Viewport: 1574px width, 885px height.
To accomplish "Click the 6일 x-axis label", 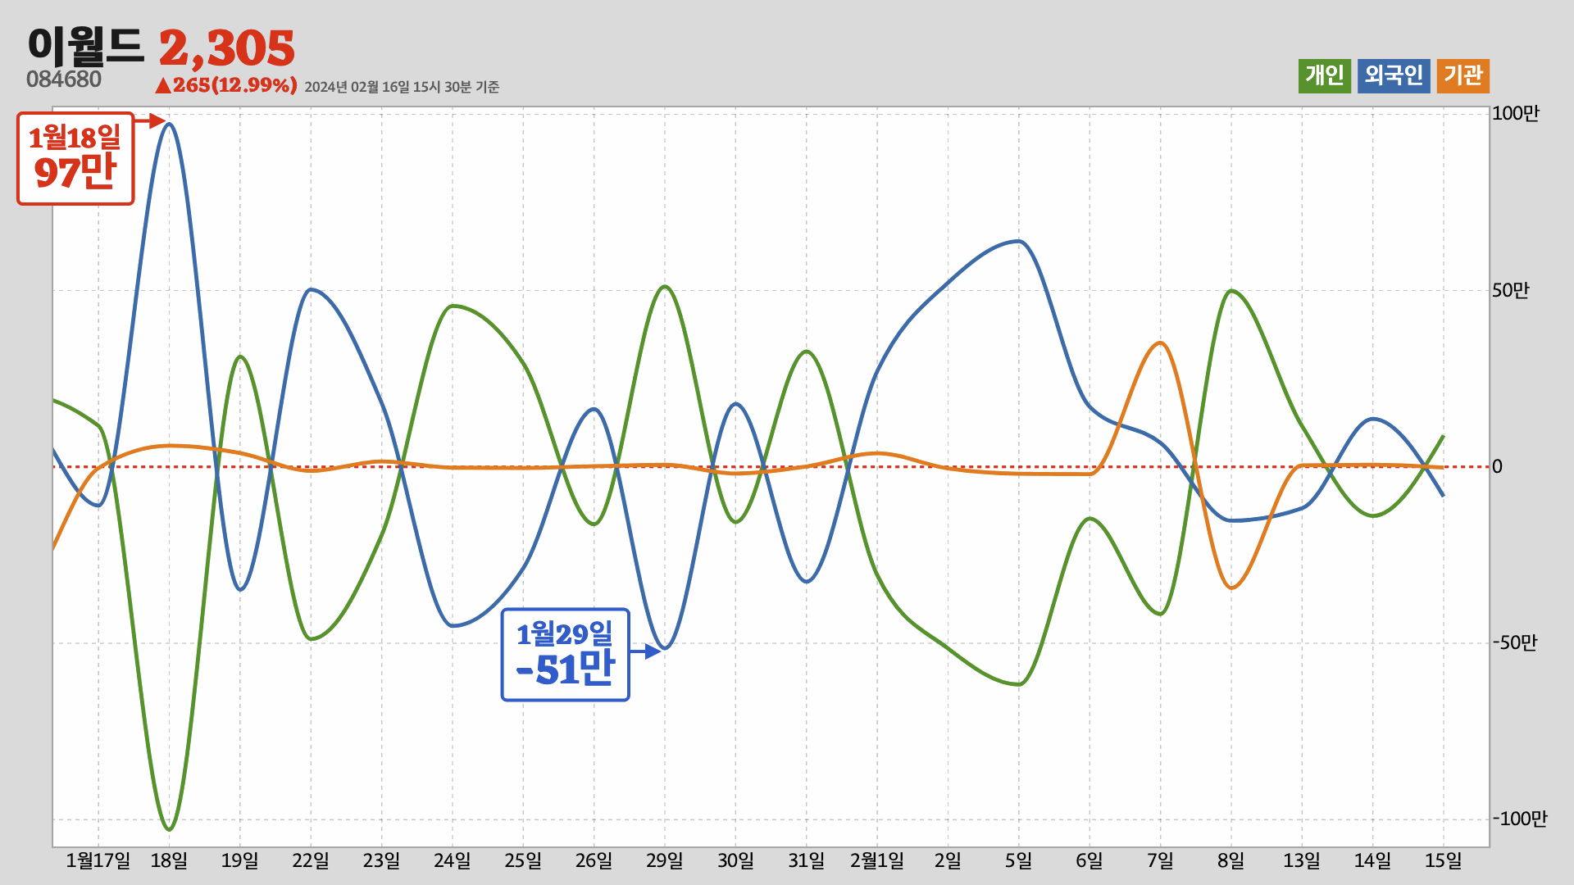I will pyautogui.click(x=1090, y=861).
